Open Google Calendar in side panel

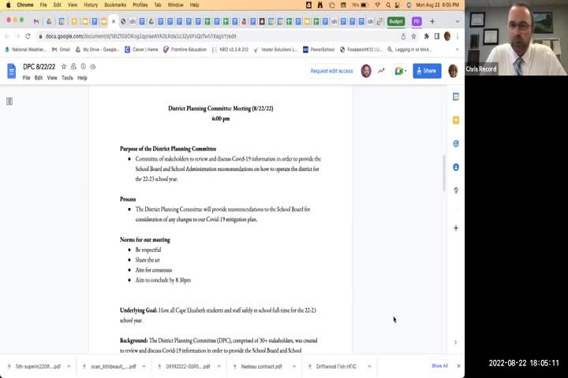coord(456,97)
